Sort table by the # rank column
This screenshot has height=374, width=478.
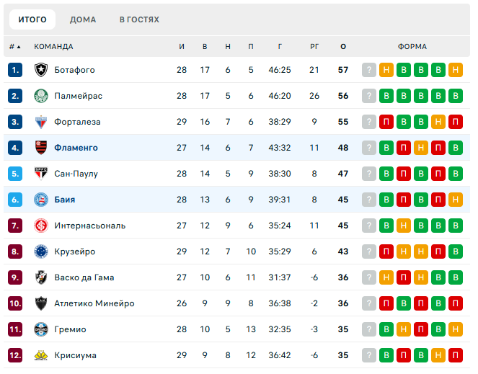pos(14,47)
